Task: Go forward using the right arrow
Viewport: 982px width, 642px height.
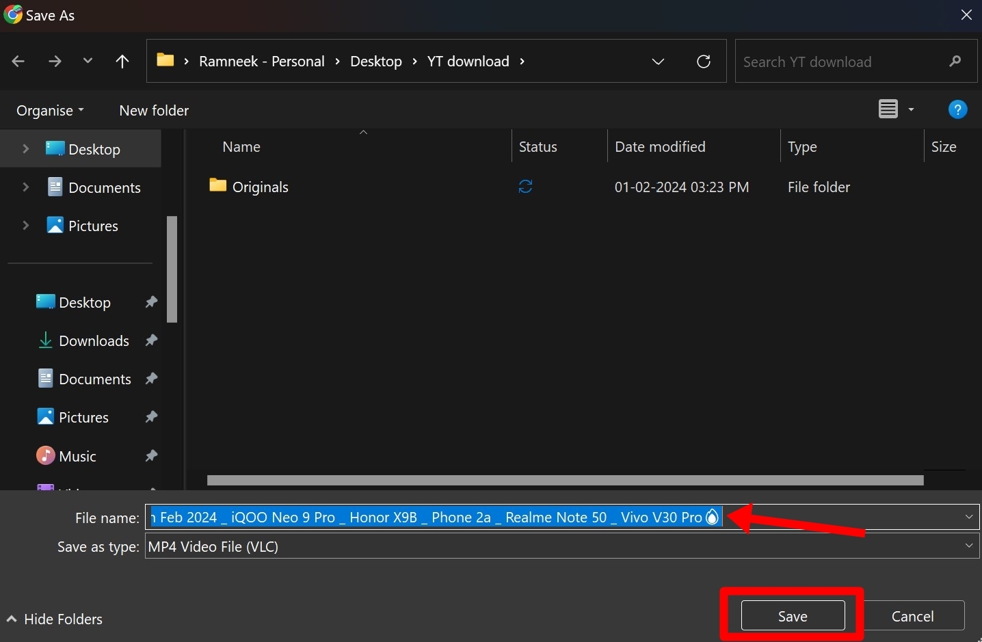Action: (x=55, y=62)
